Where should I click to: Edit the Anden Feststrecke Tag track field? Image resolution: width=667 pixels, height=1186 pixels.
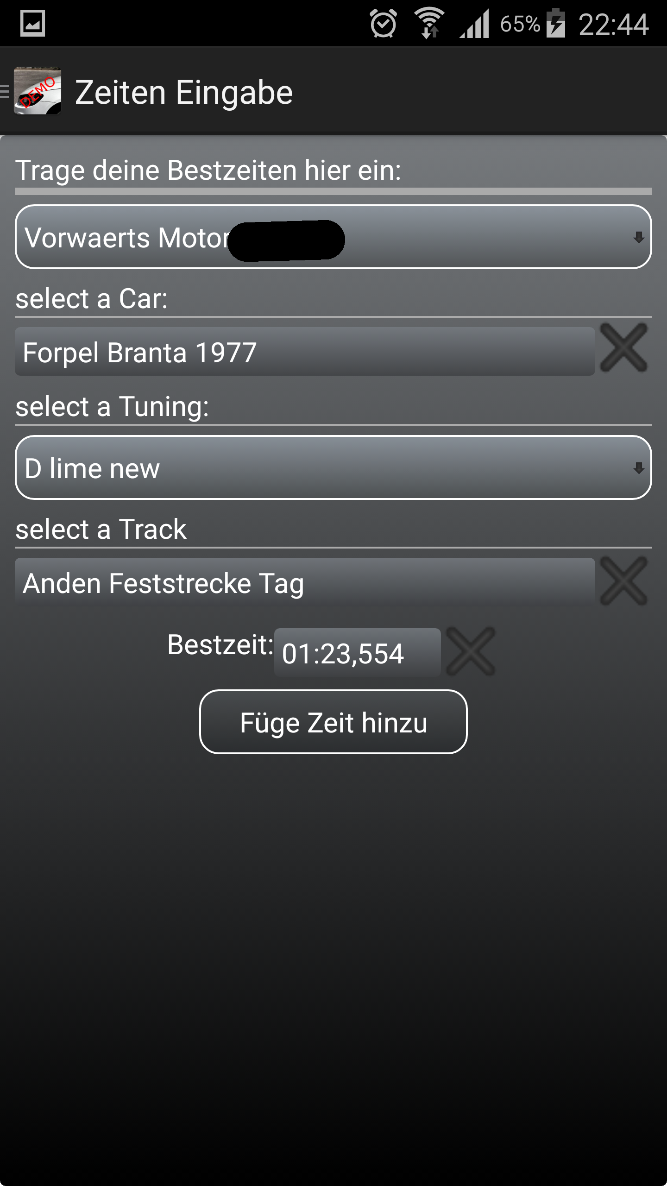305,582
